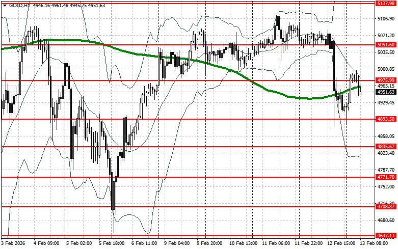Click the 3 Feb 2026 date label
Viewport: 398px width, 249px height.
pyautogui.click(x=14, y=243)
